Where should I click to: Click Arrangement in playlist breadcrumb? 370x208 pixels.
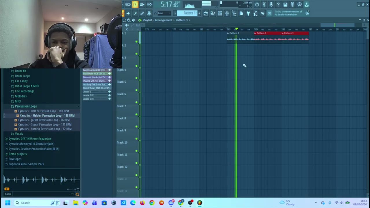163,20
